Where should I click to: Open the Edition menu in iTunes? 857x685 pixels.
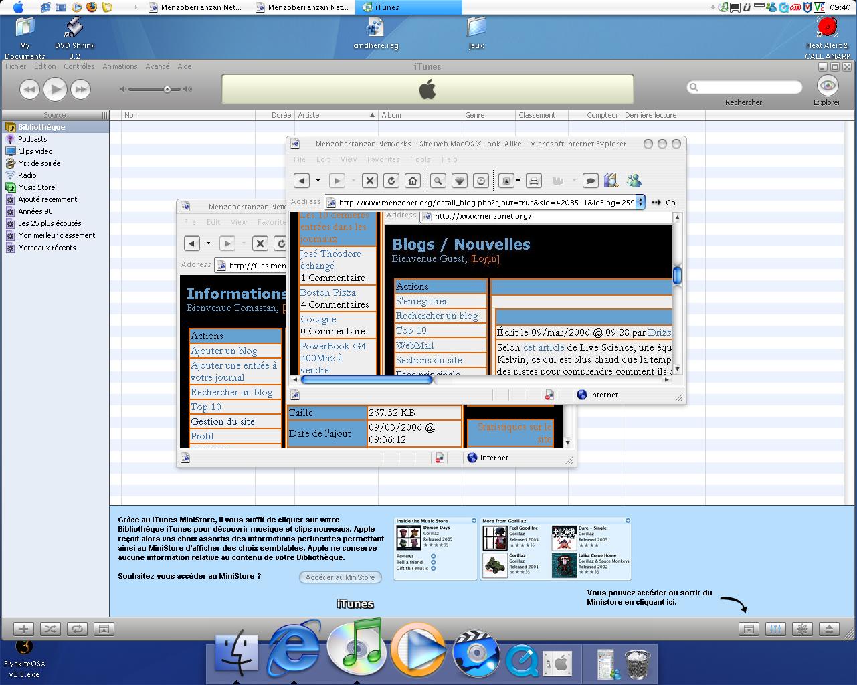[x=45, y=66]
